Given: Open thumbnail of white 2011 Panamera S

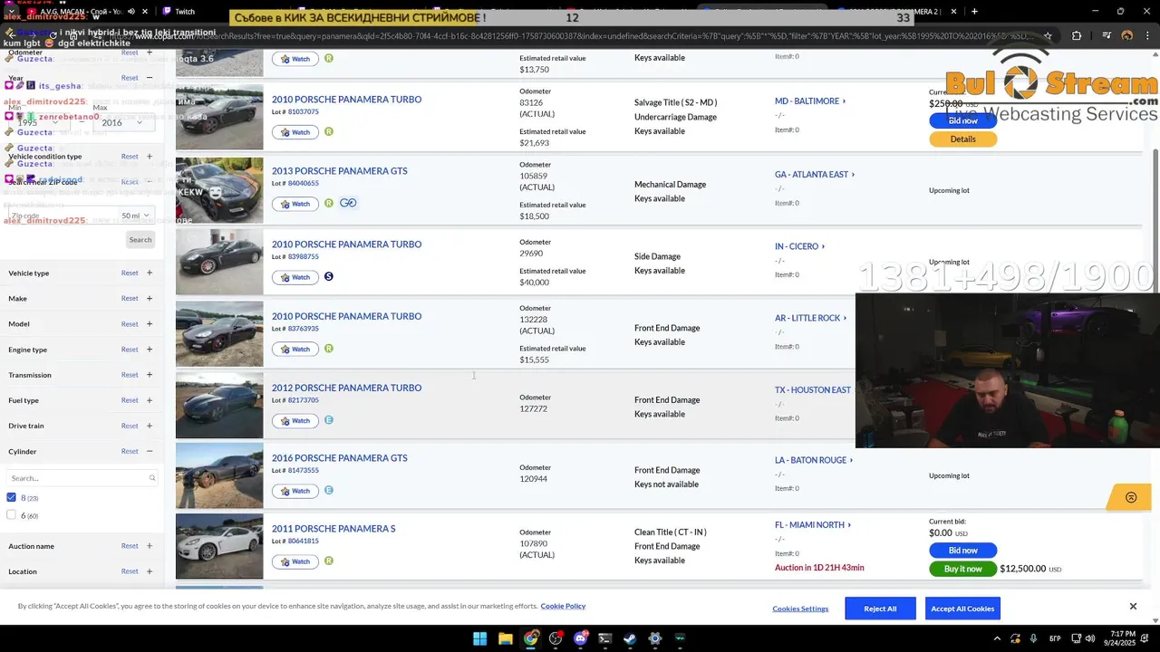Looking at the screenshot, I should pyautogui.click(x=219, y=546).
